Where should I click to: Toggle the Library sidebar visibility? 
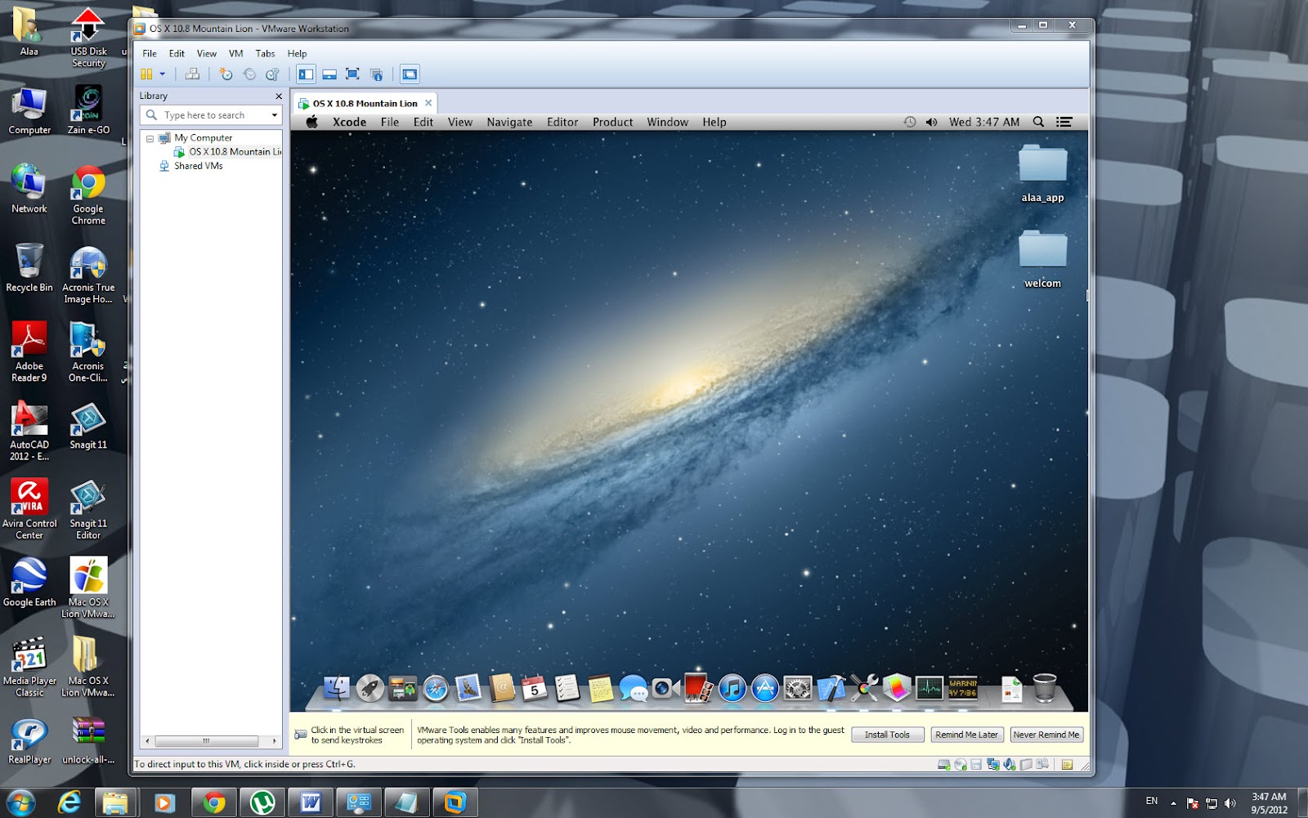point(306,74)
